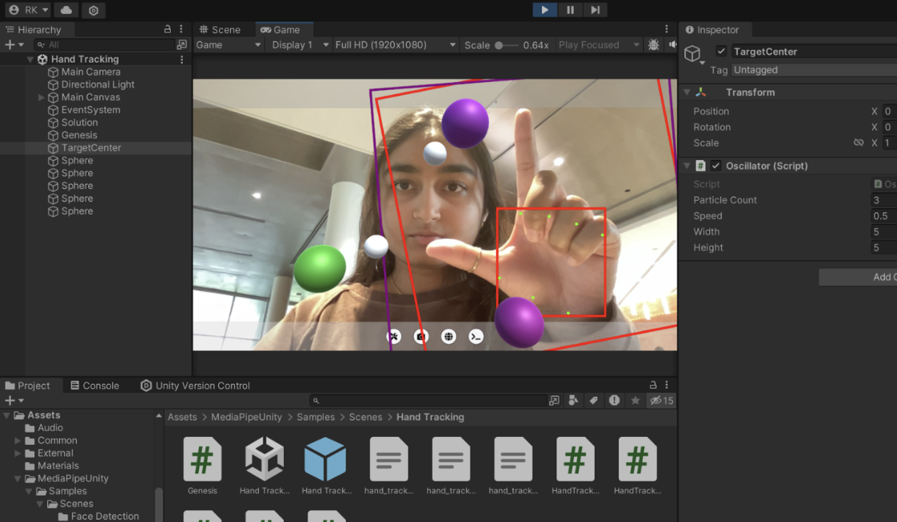
Task: Disable the Oscillator script checkbox
Action: (x=716, y=166)
